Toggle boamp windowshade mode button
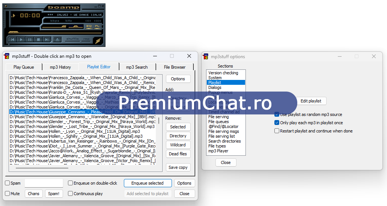387x206 pixels. pos(100,6)
